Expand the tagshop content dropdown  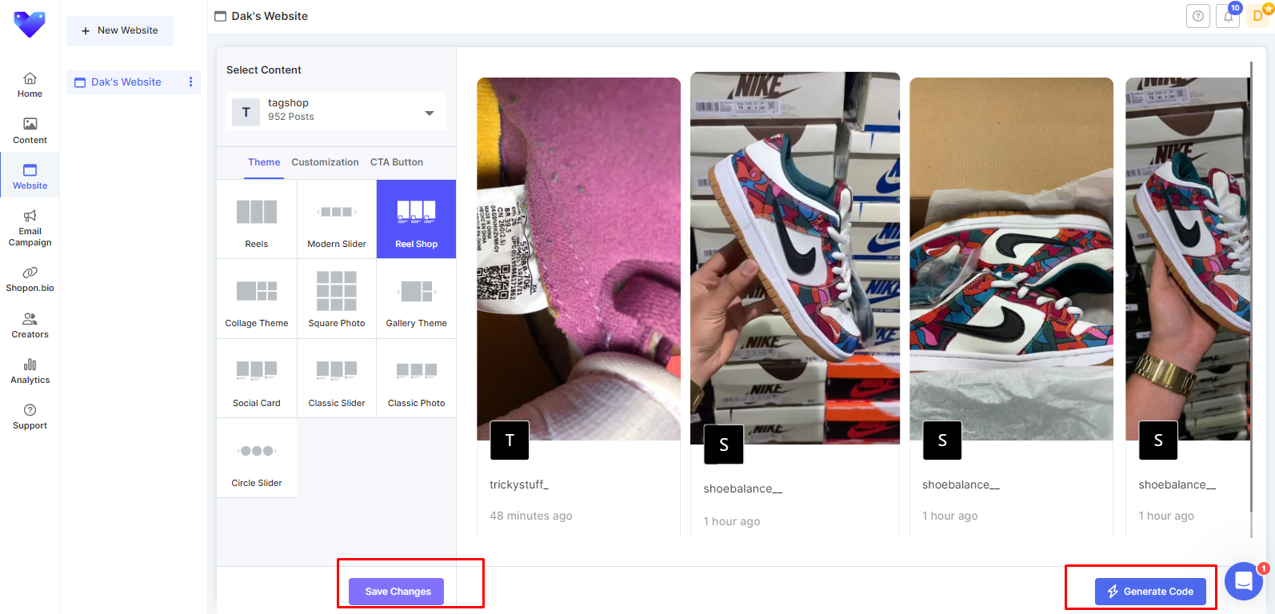[x=336, y=111]
